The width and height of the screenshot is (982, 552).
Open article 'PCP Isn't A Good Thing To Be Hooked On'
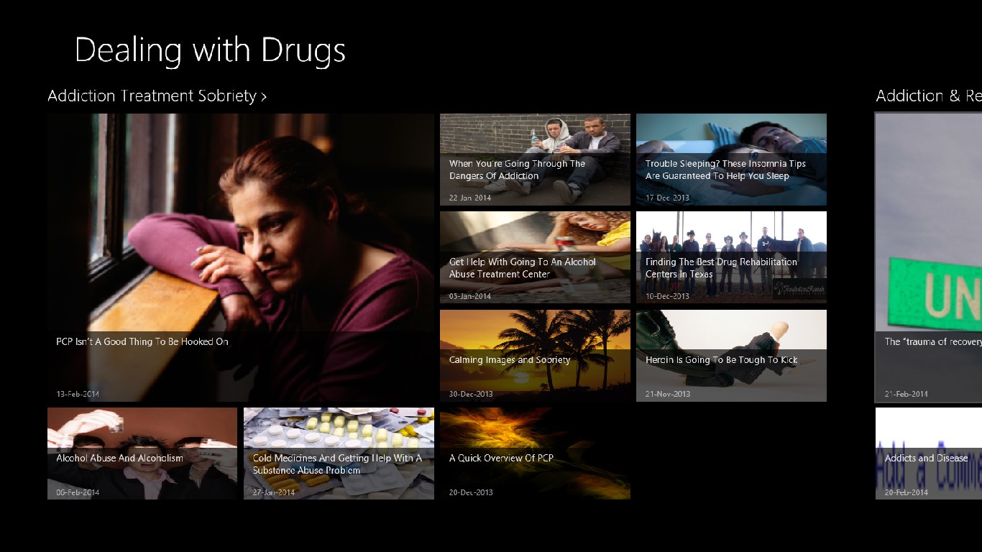click(241, 257)
